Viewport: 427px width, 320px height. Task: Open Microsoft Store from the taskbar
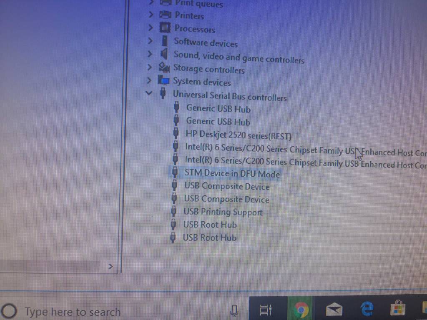(x=398, y=308)
